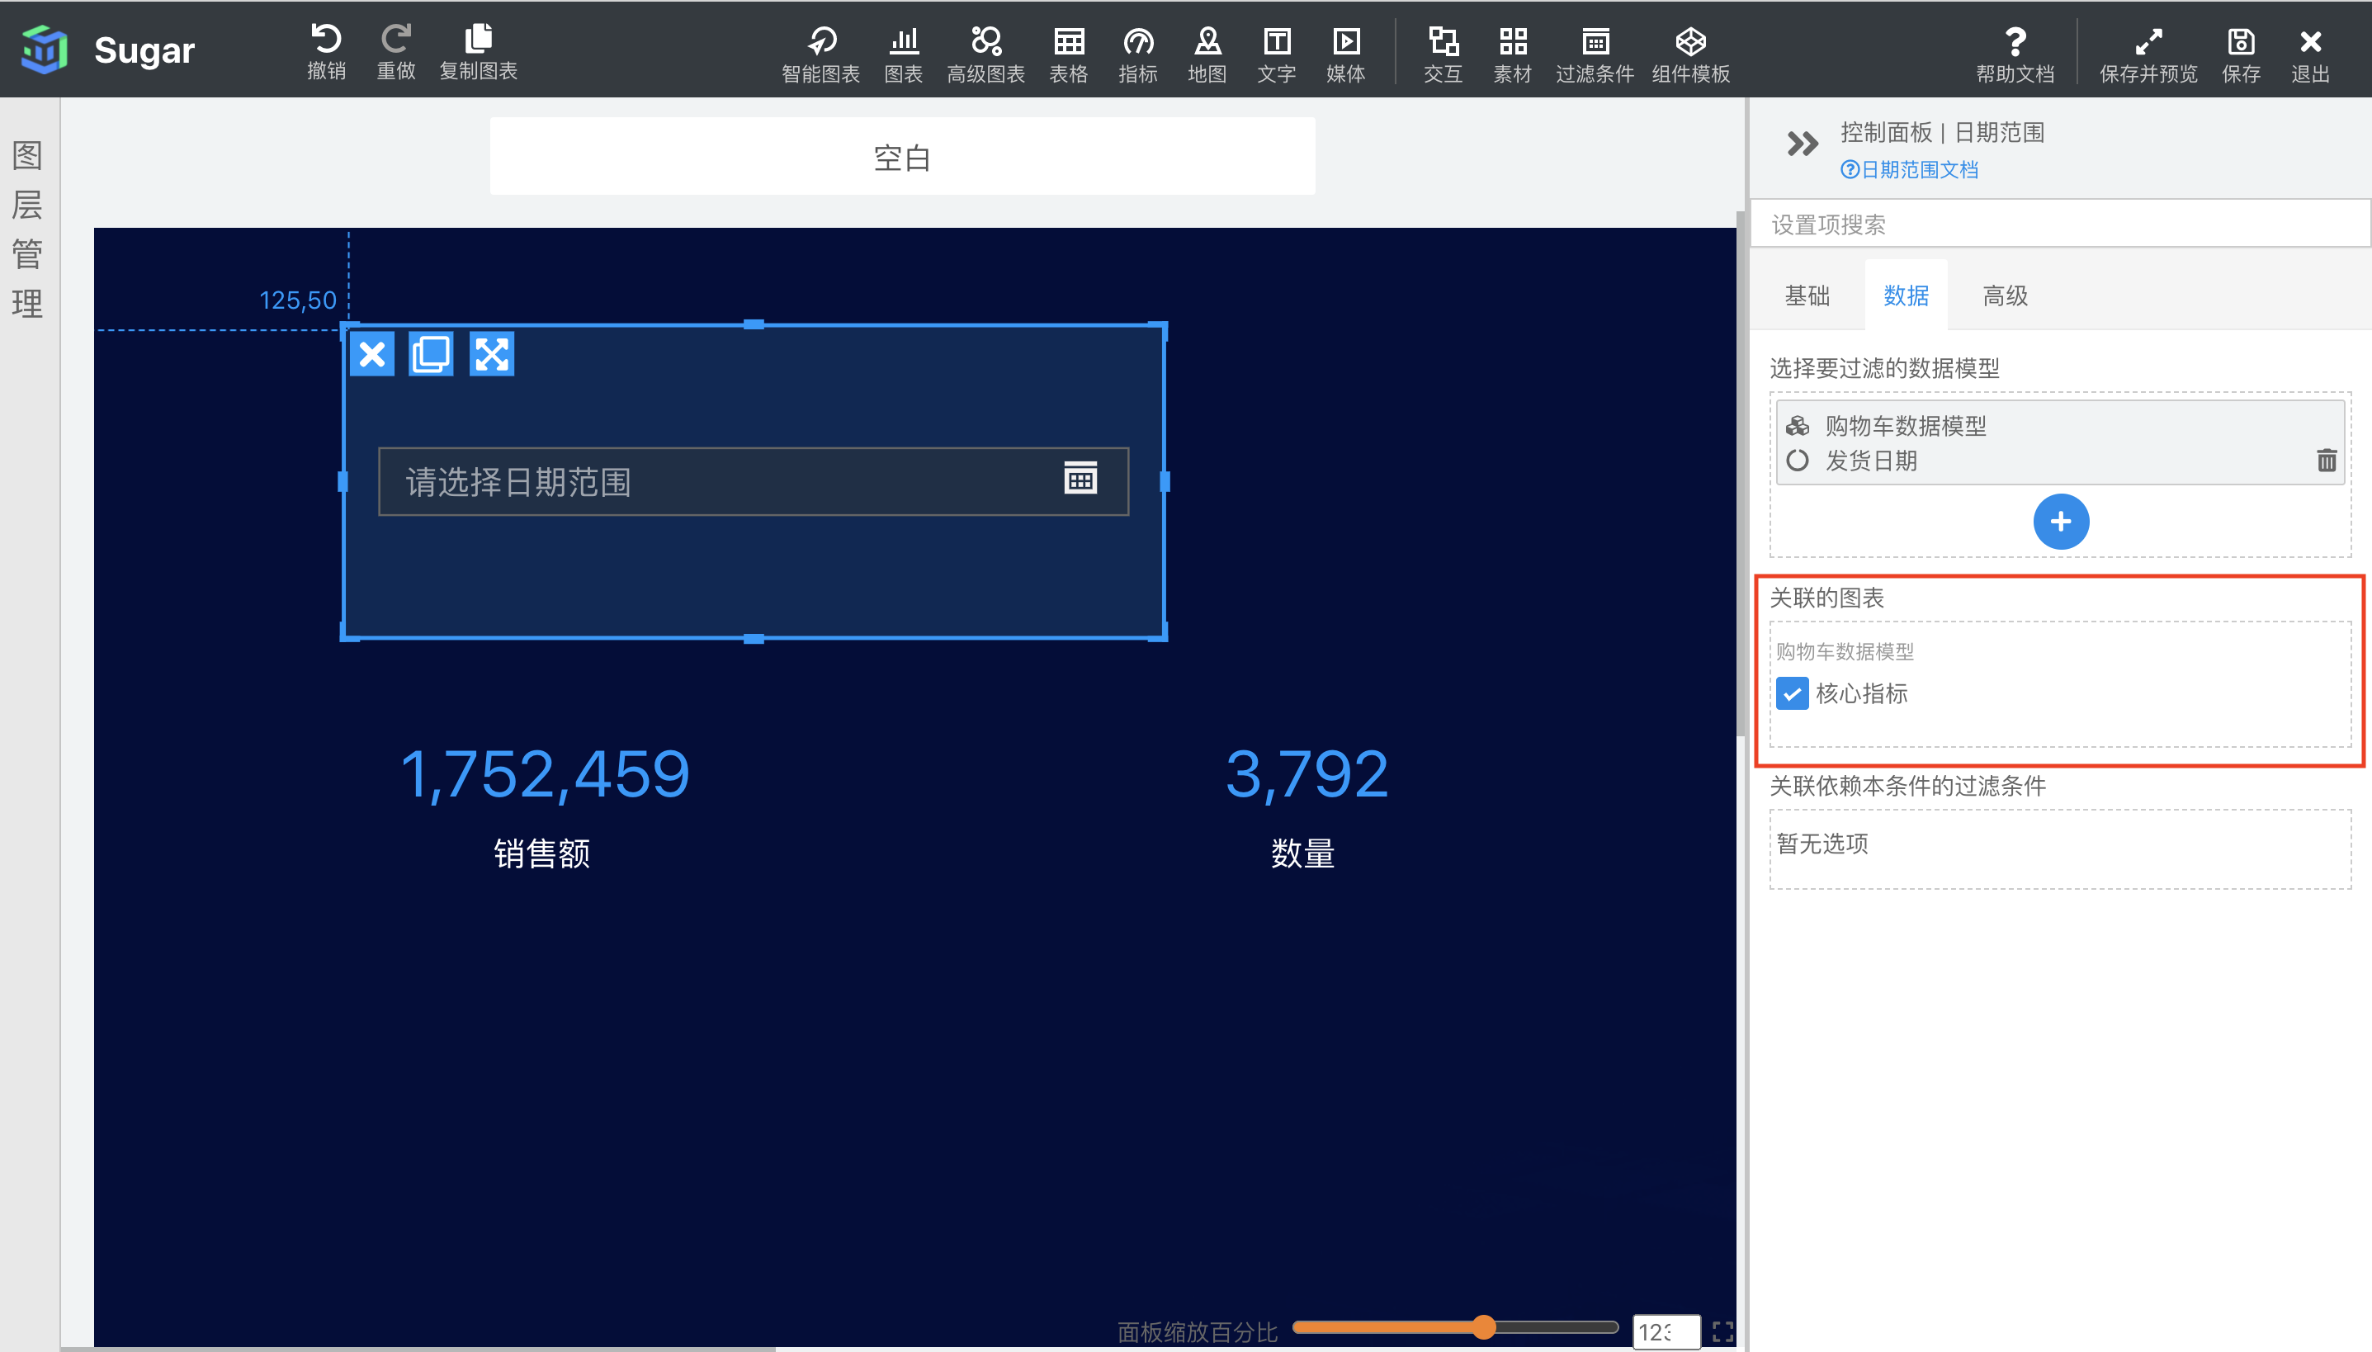Click the 发货日期 field text

(x=1871, y=461)
